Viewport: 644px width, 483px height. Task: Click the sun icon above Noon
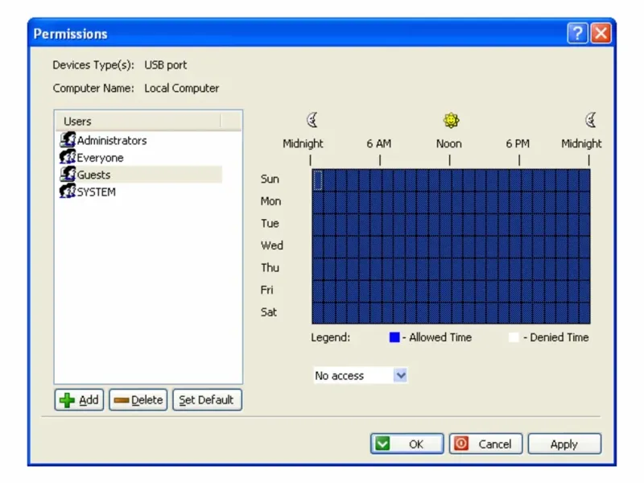pos(451,121)
